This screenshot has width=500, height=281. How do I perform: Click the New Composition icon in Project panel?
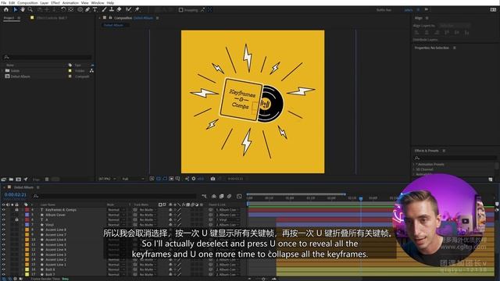click(19, 180)
